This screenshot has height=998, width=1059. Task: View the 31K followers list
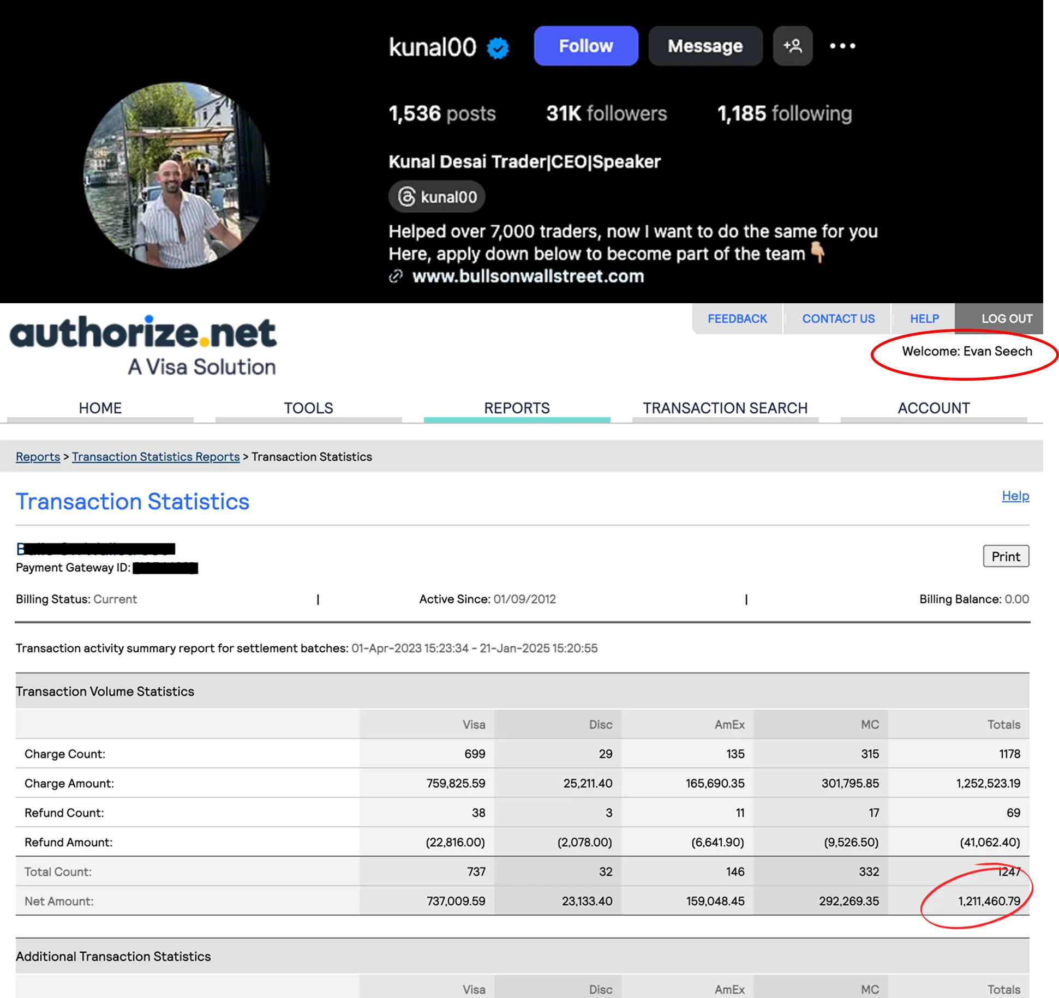(x=606, y=113)
